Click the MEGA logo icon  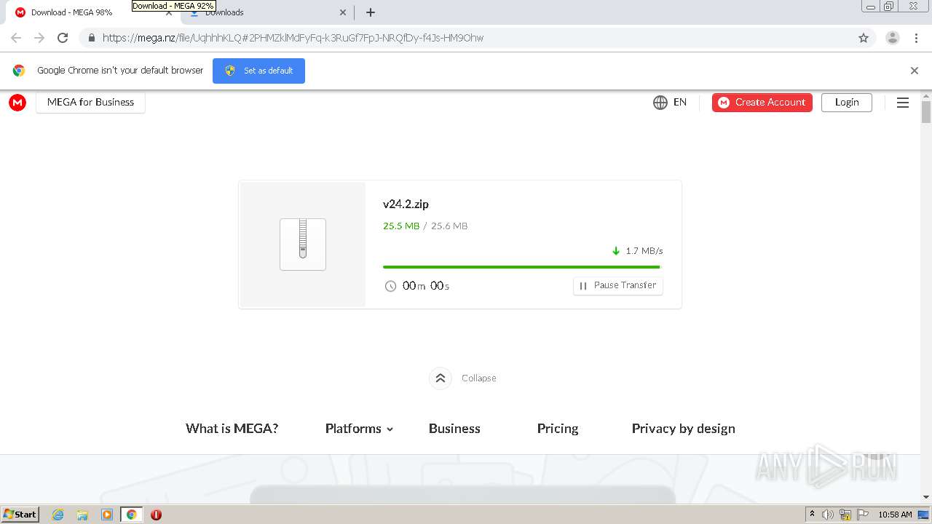click(17, 103)
